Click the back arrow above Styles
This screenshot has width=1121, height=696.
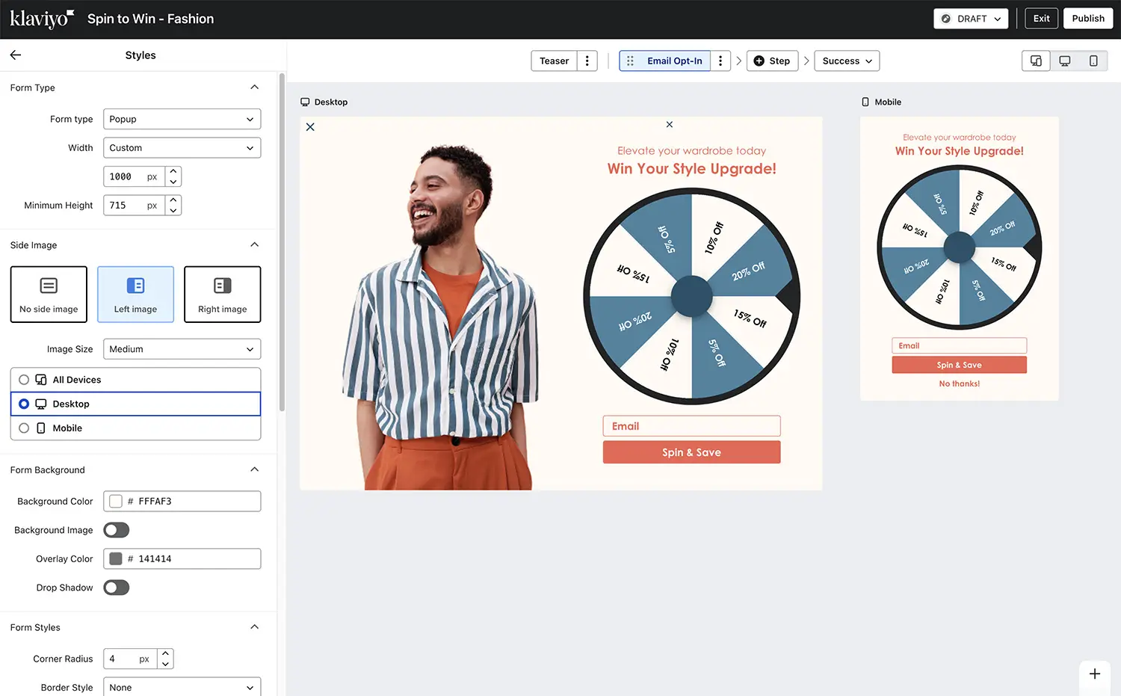[x=15, y=55]
